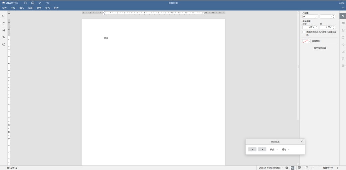Open chart settings in right sidebar

click(343, 51)
